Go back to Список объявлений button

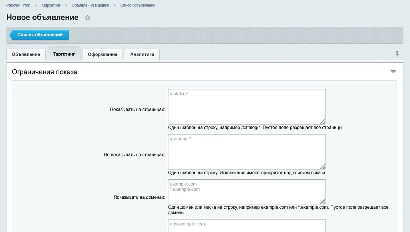coord(39,35)
